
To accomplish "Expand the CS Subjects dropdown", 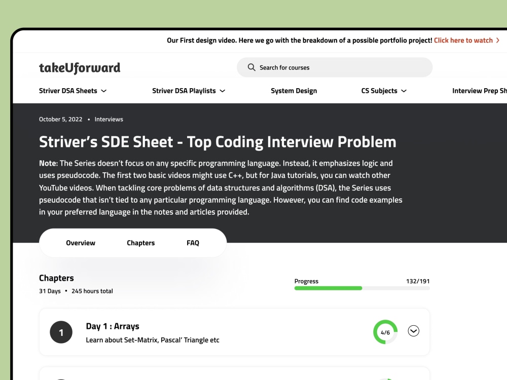I will click(384, 91).
